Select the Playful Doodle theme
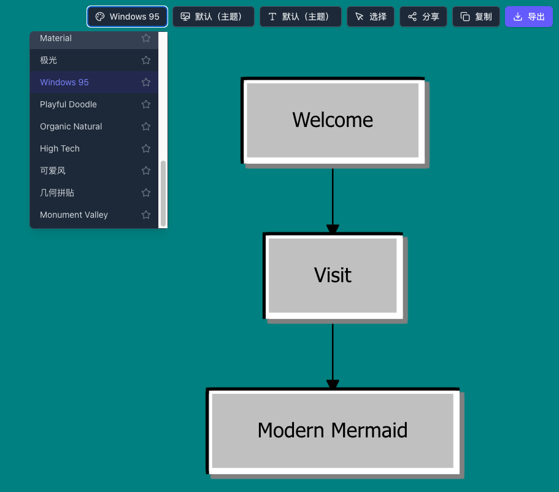This screenshot has height=492, width=559. click(68, 104)
